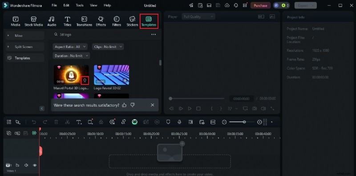The image size is (356, 176).
Task: Download the Marvel Portal 3D Logo template
Action: (x=85, y=80)
